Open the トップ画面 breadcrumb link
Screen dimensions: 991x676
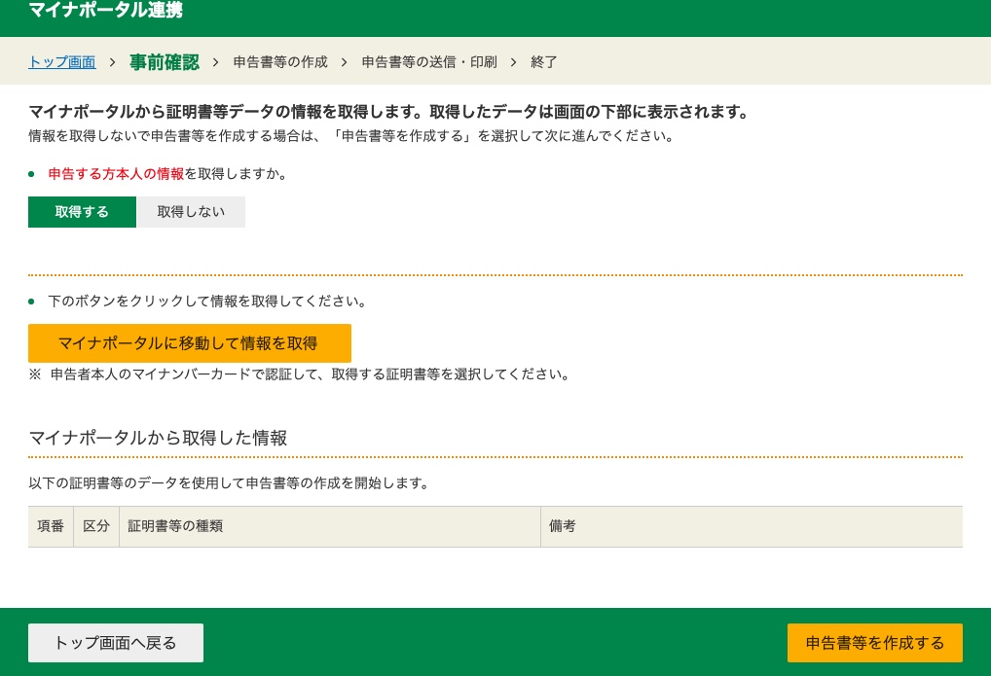62,62
